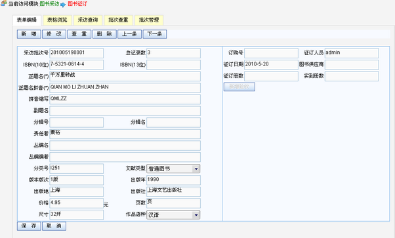This screenshot has height=238, width=395.
Task: Focus the 征订人员 field
Action: tap(352, 53)
